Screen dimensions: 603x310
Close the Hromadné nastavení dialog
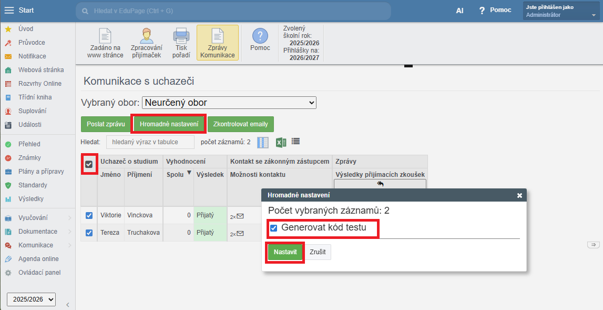tap(519, 195)
